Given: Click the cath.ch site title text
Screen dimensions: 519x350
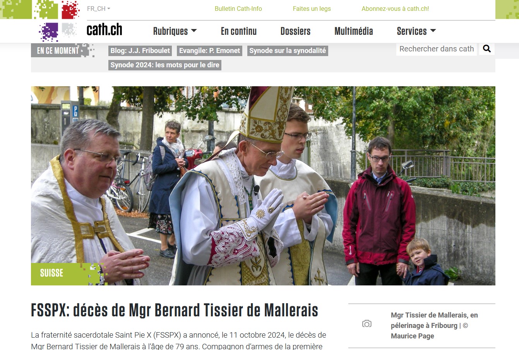Looking at the screenshot, I should (x=104, y=30).
